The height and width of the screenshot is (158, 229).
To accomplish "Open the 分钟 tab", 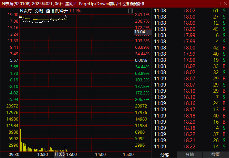I will point(190,155).
